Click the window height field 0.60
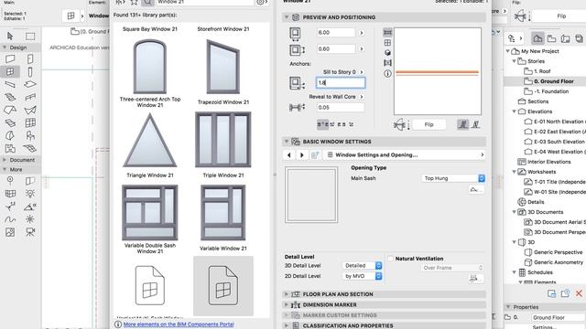 336,48
